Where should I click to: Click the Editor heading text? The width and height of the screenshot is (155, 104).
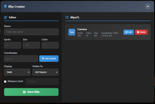(13, 17)
